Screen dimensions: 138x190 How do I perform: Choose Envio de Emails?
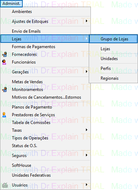45,31
